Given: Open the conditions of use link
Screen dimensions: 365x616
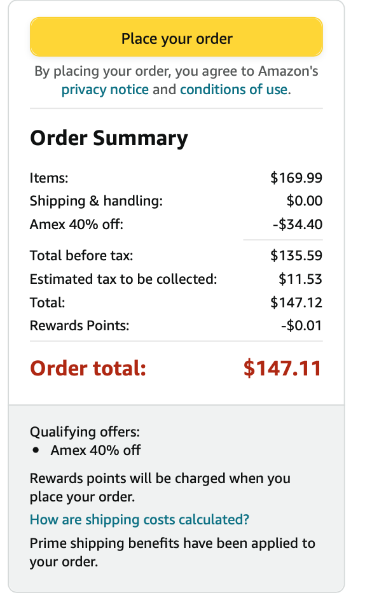Looking at the screenshot, I should 234,90.
